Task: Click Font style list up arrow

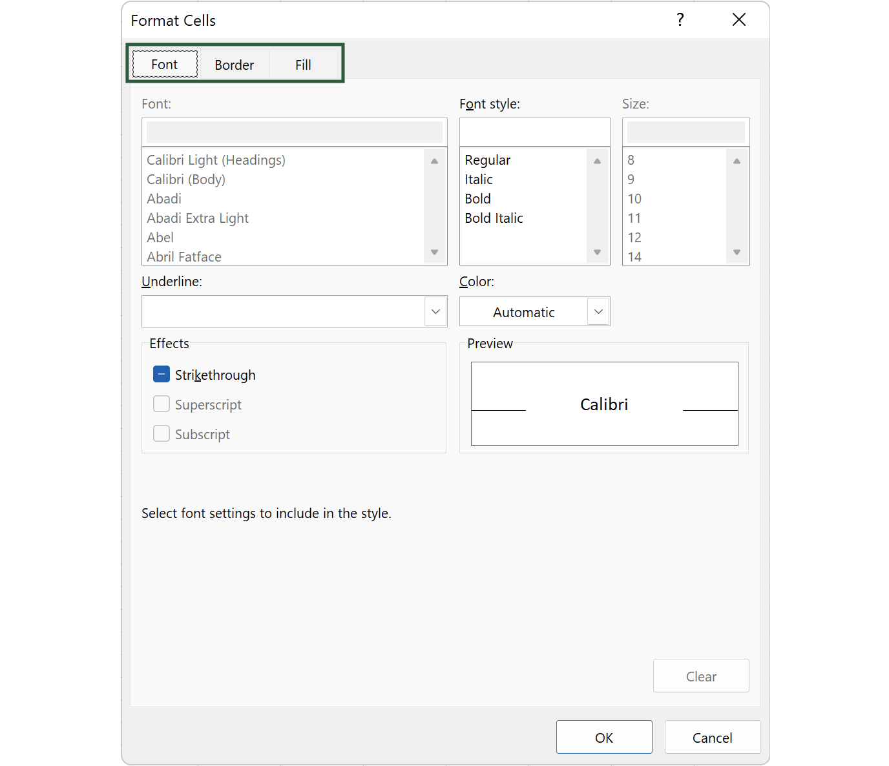Action: click(x=597, y=161)
